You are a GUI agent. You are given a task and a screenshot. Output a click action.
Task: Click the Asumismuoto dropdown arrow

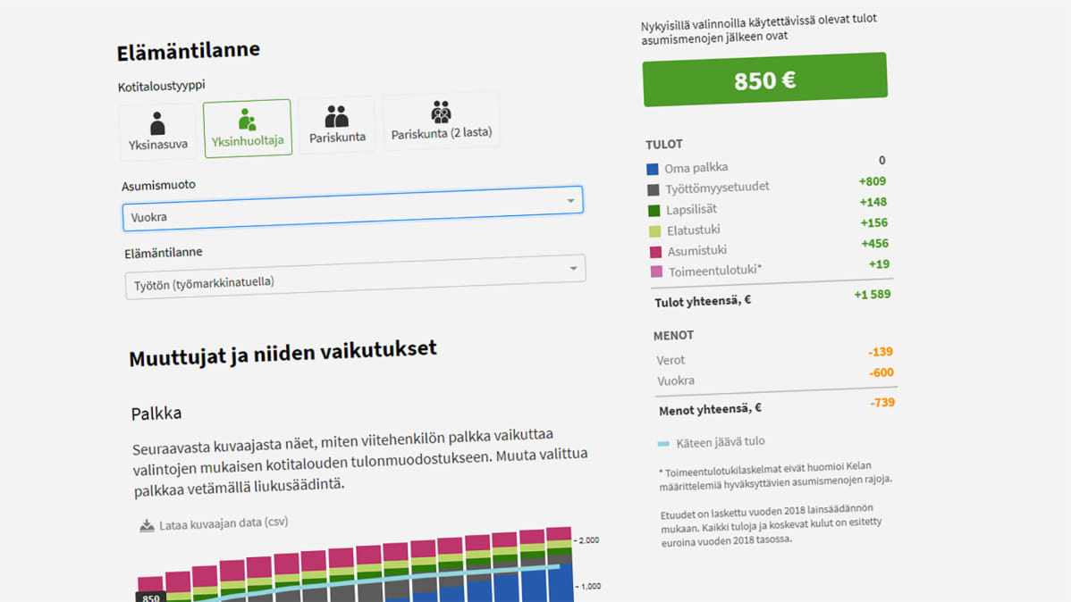click(570, 201)
